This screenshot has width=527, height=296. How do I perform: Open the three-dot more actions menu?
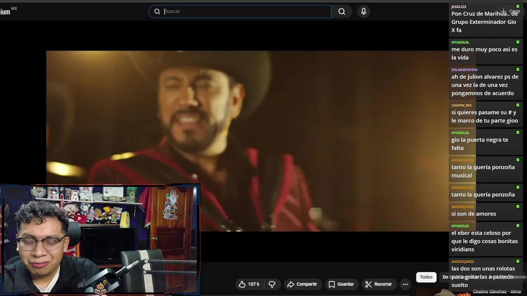405,284
